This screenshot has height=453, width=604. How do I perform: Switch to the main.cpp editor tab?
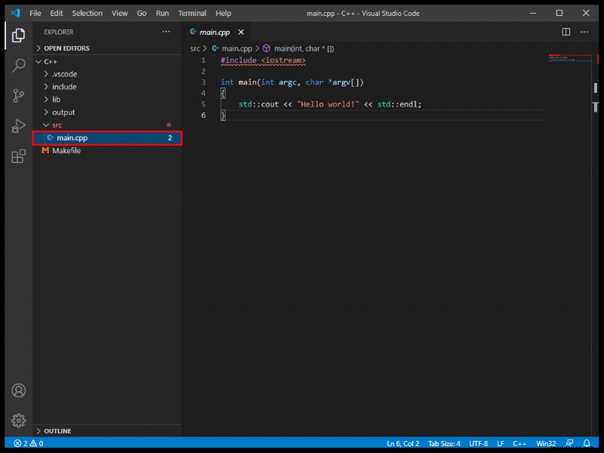pos(214,32)
